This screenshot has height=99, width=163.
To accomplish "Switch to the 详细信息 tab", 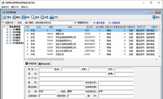I will (31, 64).
